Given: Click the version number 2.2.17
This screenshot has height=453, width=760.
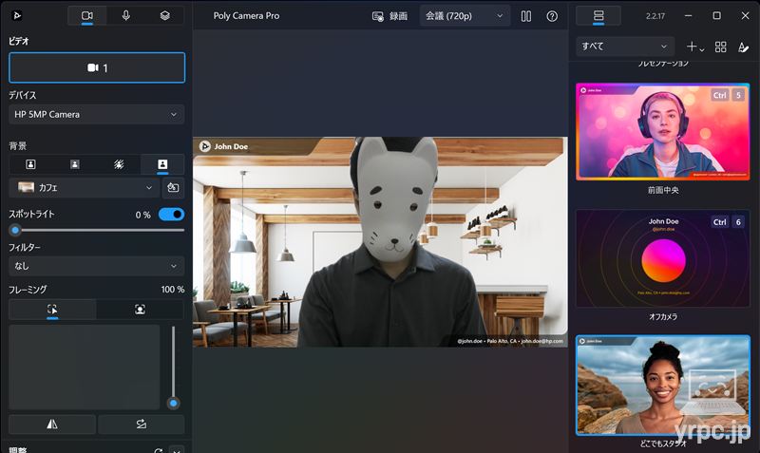Looking at the screenshot, I should (x=655, y=16).
